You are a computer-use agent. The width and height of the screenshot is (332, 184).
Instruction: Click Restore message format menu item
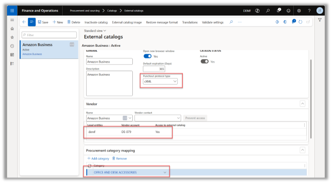(162, 22)
